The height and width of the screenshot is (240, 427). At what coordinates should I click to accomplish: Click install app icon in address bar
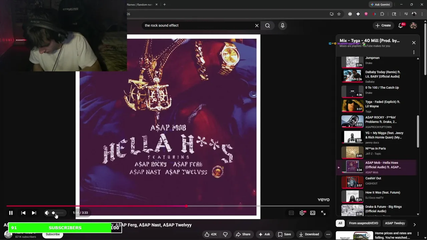332,14
